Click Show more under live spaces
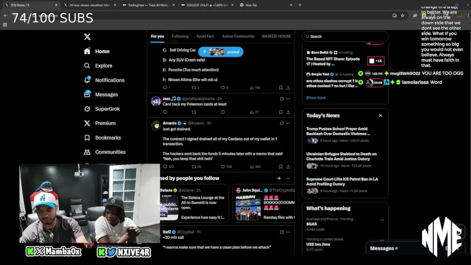471x265 pixels. pos(316,98)
